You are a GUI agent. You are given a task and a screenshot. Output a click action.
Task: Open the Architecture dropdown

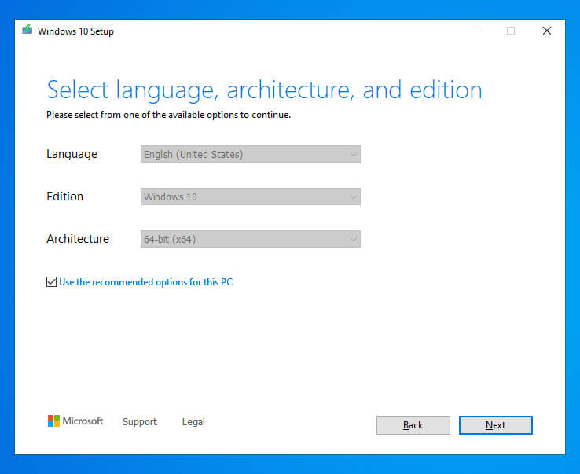pyautogui.click(x=251, y=240)
